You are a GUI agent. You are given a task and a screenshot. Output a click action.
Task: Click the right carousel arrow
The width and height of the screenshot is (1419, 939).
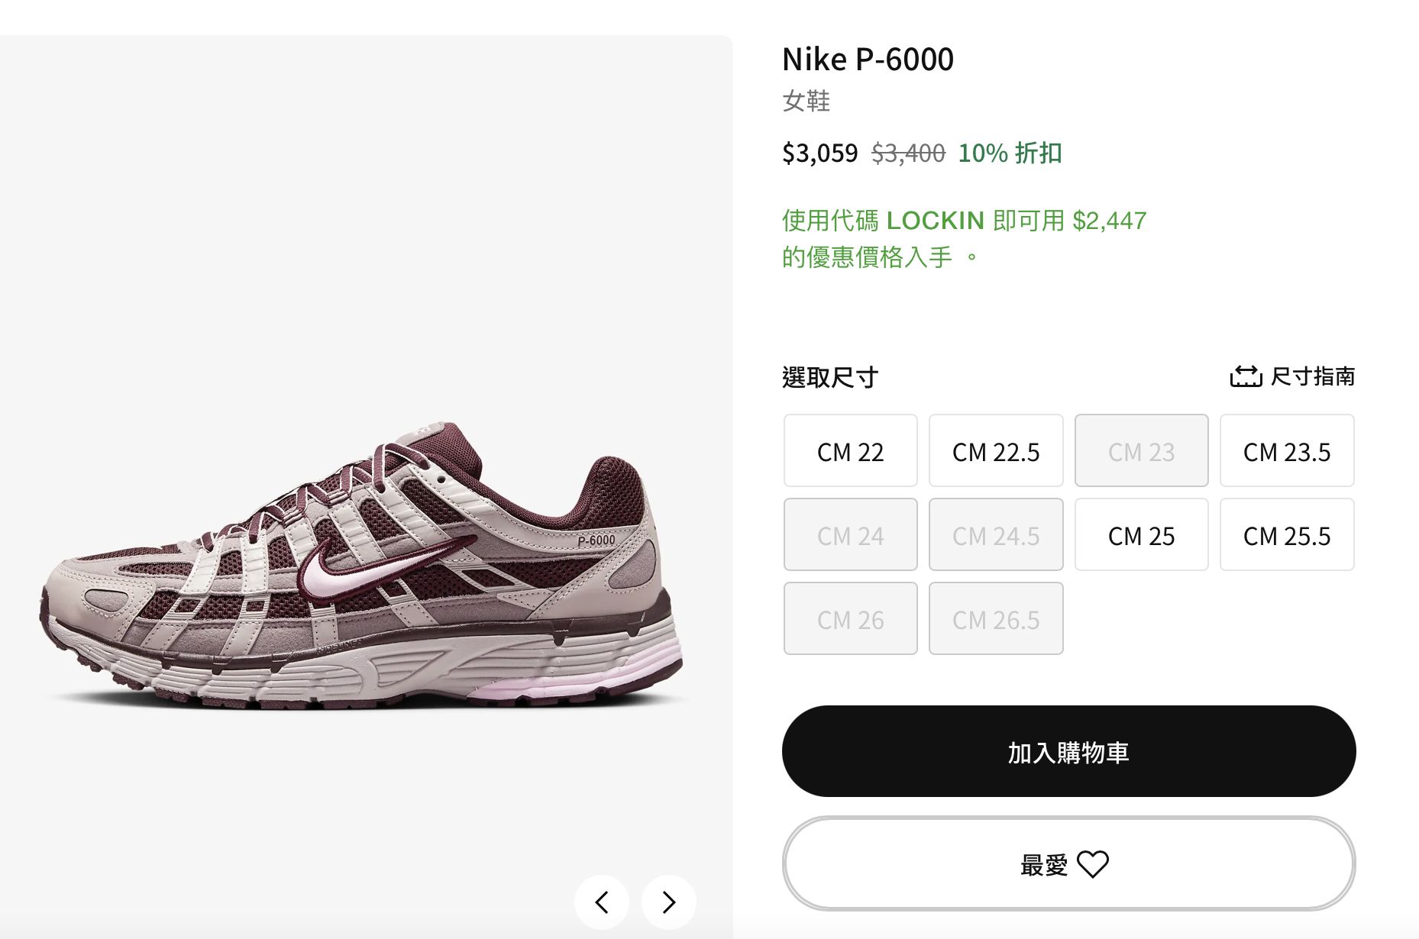pos(668,902)
